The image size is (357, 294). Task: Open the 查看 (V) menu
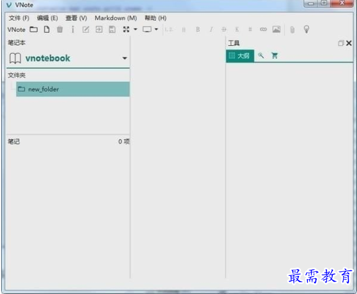76,18
